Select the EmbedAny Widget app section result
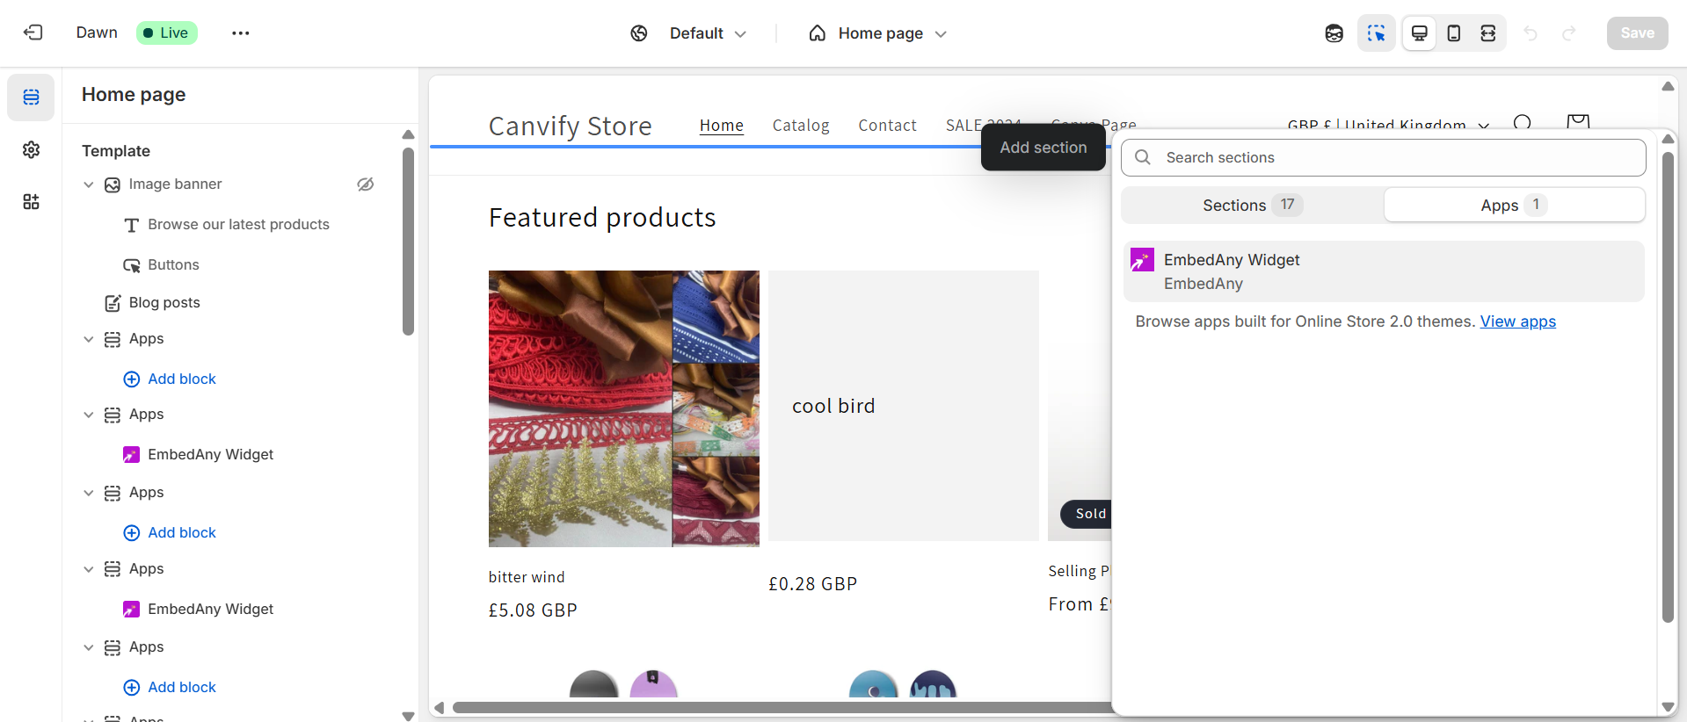 (x=1384, y=271)
